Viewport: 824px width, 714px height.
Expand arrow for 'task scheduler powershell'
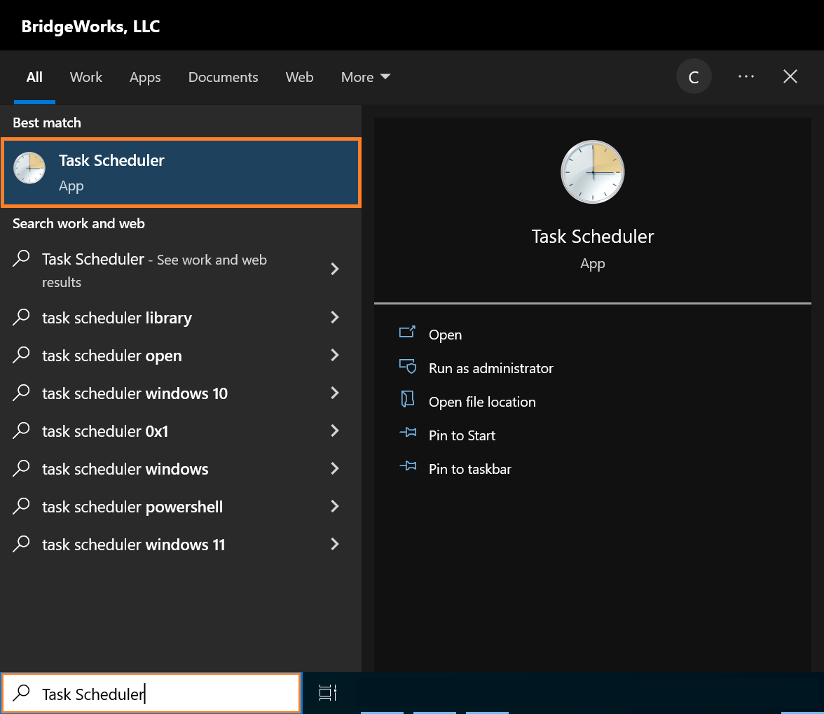click(335, 506)
